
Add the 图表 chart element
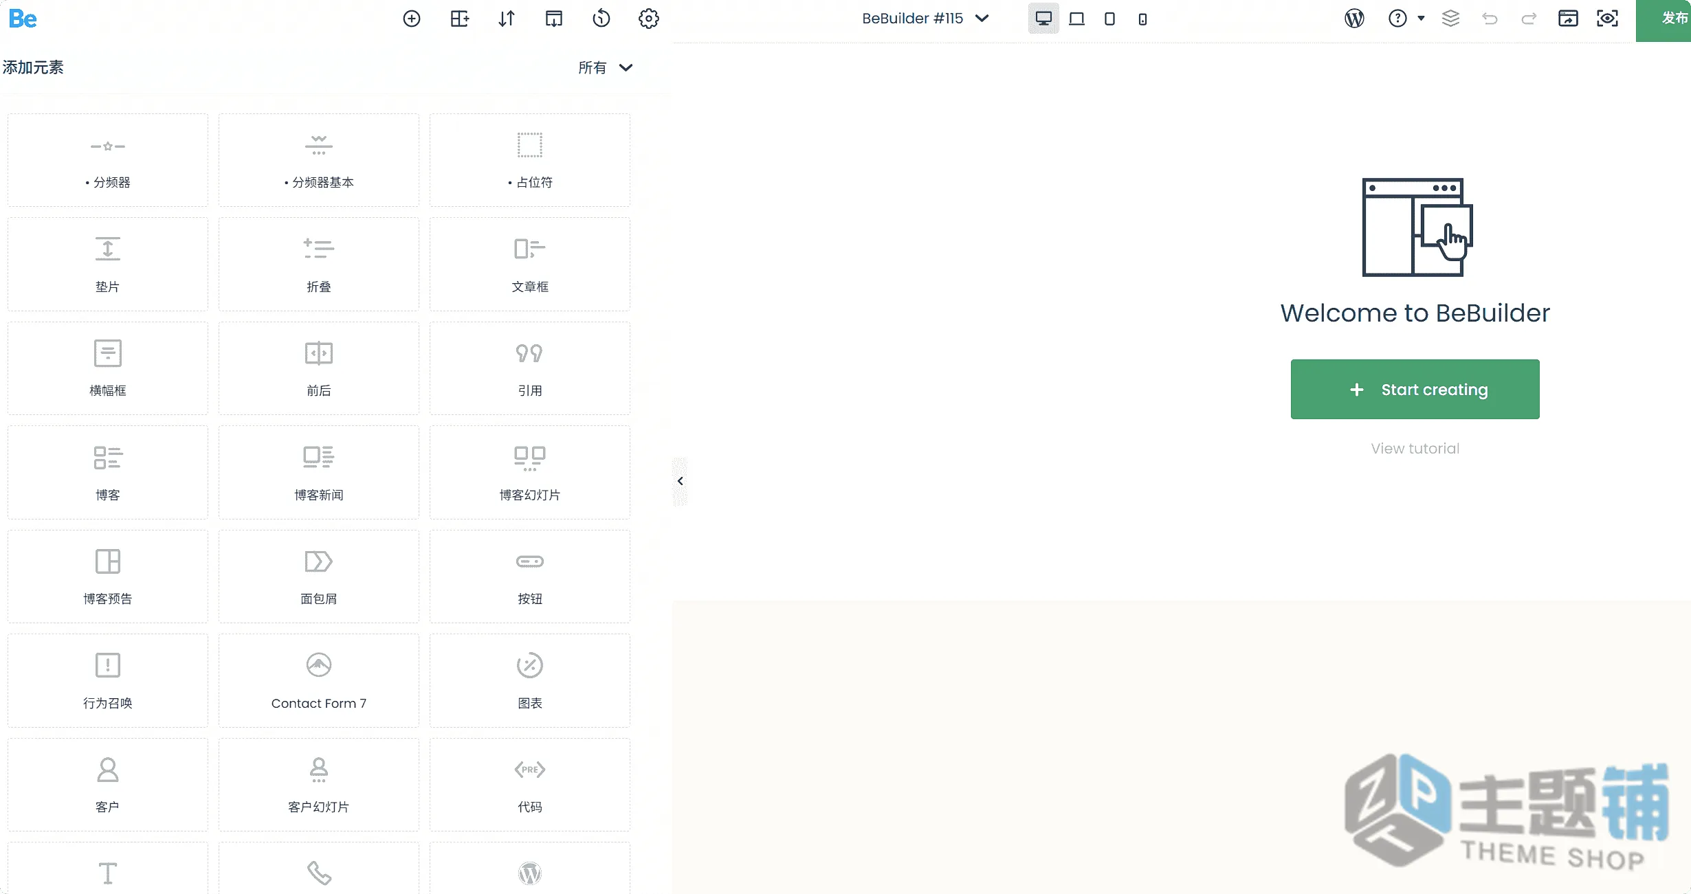coord(530,681)
